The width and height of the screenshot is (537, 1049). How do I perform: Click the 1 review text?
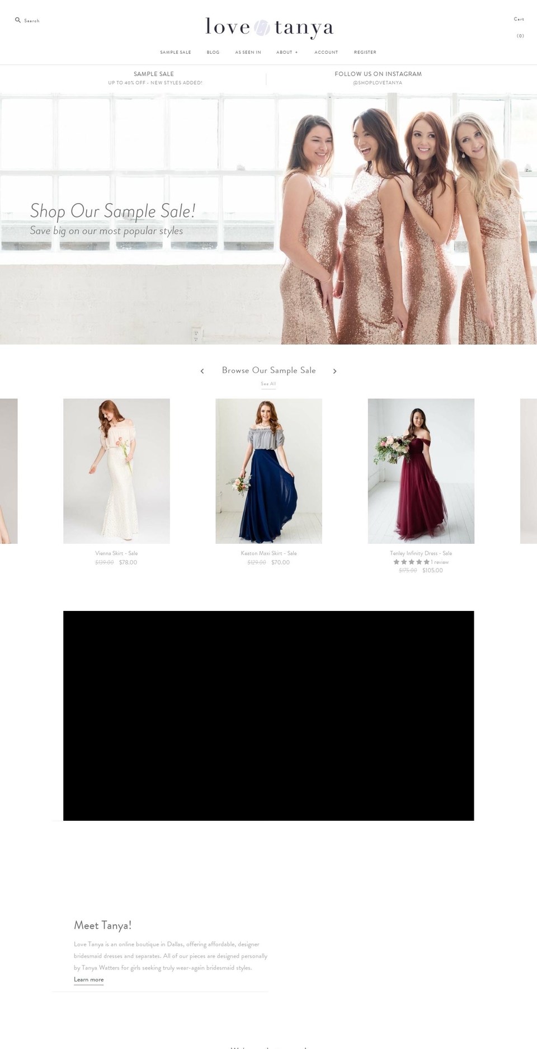click(440, 562)
